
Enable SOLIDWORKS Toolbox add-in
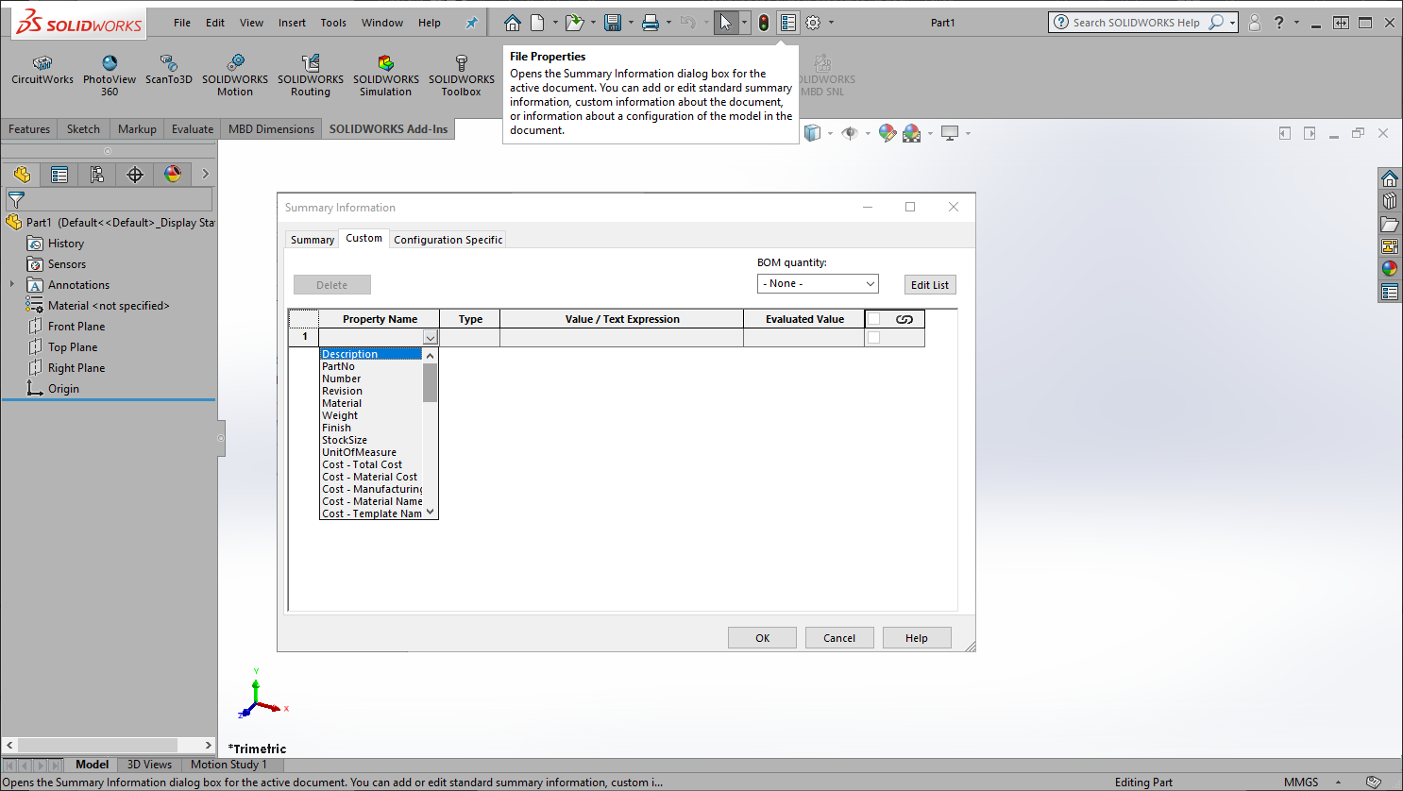coord(462,76)
